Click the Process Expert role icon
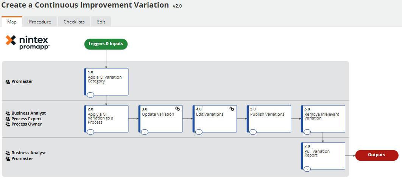This screenshot has width=402, height=180. pyautogui.click(x=8, y=119)
